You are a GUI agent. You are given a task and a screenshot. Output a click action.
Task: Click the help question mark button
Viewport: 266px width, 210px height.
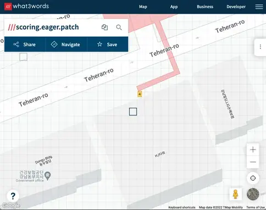[x=13, y=196]
